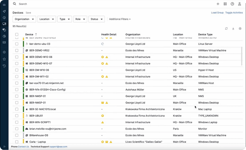The width and height of the screenshot is (246, 150).
Task: Open the favorites star icon in sidebar
Action: tap(4, 59)
